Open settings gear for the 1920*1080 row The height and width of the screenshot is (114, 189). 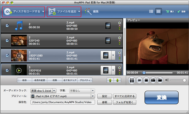tap(119, 53)
